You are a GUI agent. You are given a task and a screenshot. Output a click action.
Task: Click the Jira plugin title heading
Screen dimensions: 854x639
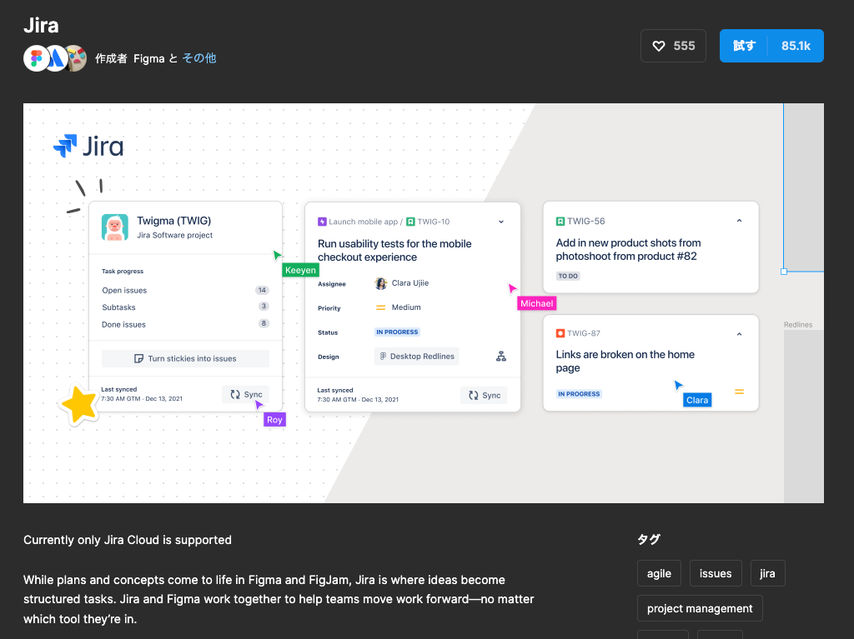(x=41, y=26)
